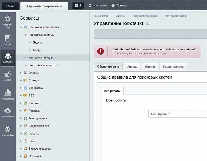Open the Яндекс tree item
The width and height of the screenshot is (207, 161).
click(x=38, y=42)
